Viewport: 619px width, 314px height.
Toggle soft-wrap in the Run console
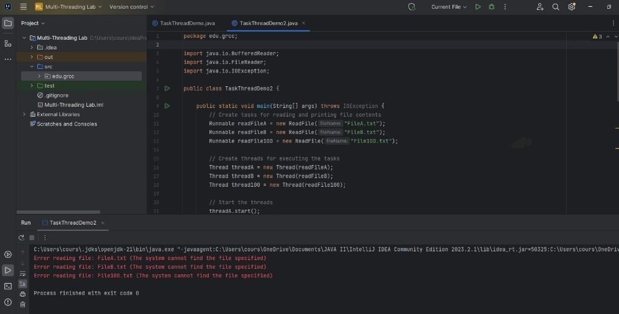[x=23, y=274]
